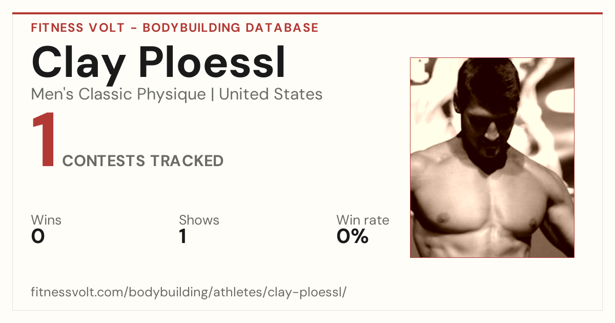Screen dimensions: 615x323
Task: Select the 0% win rate value
Action: [x=353, y=236]
